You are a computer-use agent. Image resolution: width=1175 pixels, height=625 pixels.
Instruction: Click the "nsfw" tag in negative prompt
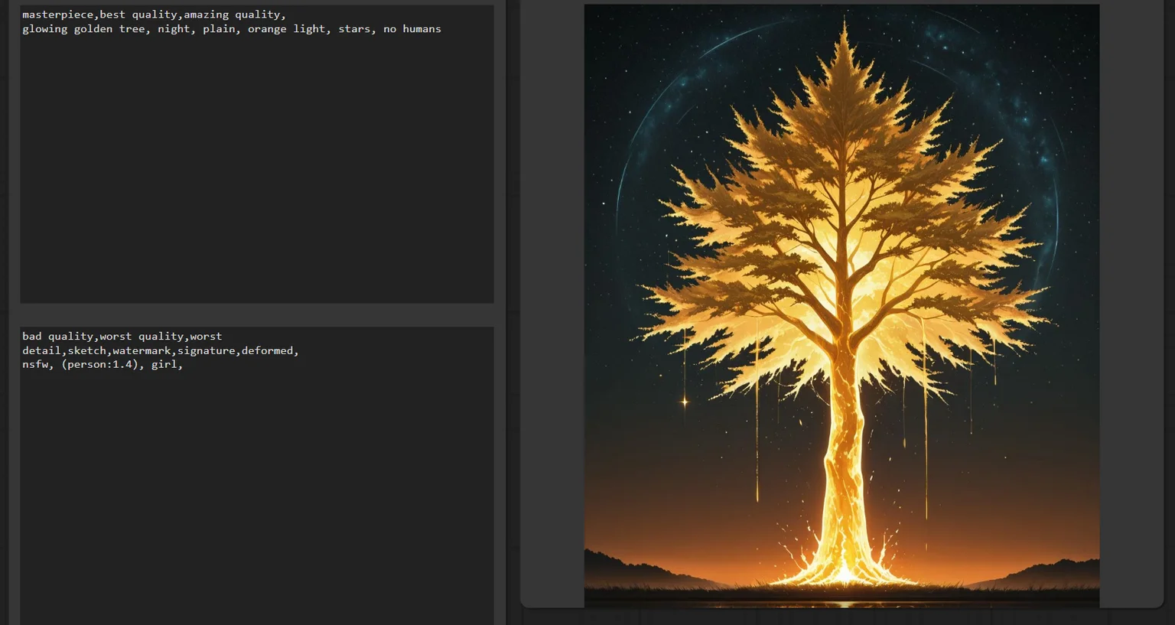click(35, 365)
